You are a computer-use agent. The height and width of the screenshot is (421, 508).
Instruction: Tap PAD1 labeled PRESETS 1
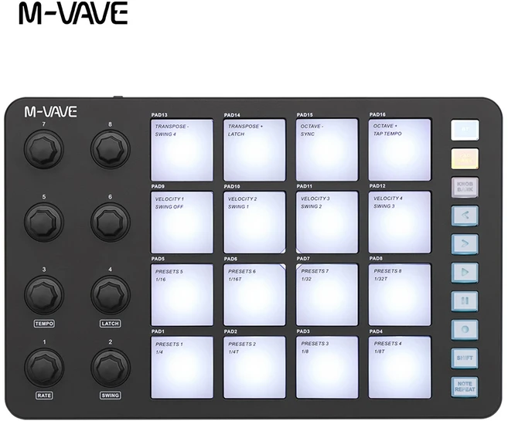pyautogui.click(x=182, y=367)
